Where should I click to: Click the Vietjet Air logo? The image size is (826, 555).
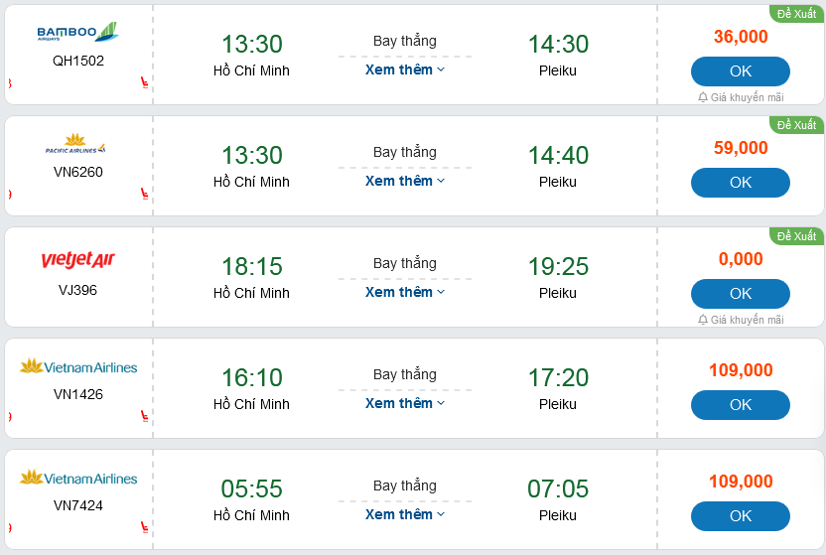[x=77, y=260]
